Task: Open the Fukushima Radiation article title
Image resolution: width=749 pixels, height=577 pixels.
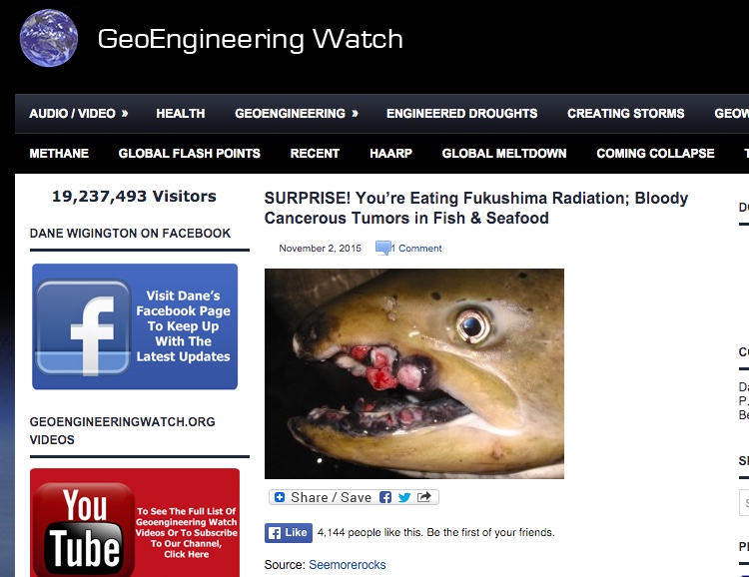Action: coord(475,208)
